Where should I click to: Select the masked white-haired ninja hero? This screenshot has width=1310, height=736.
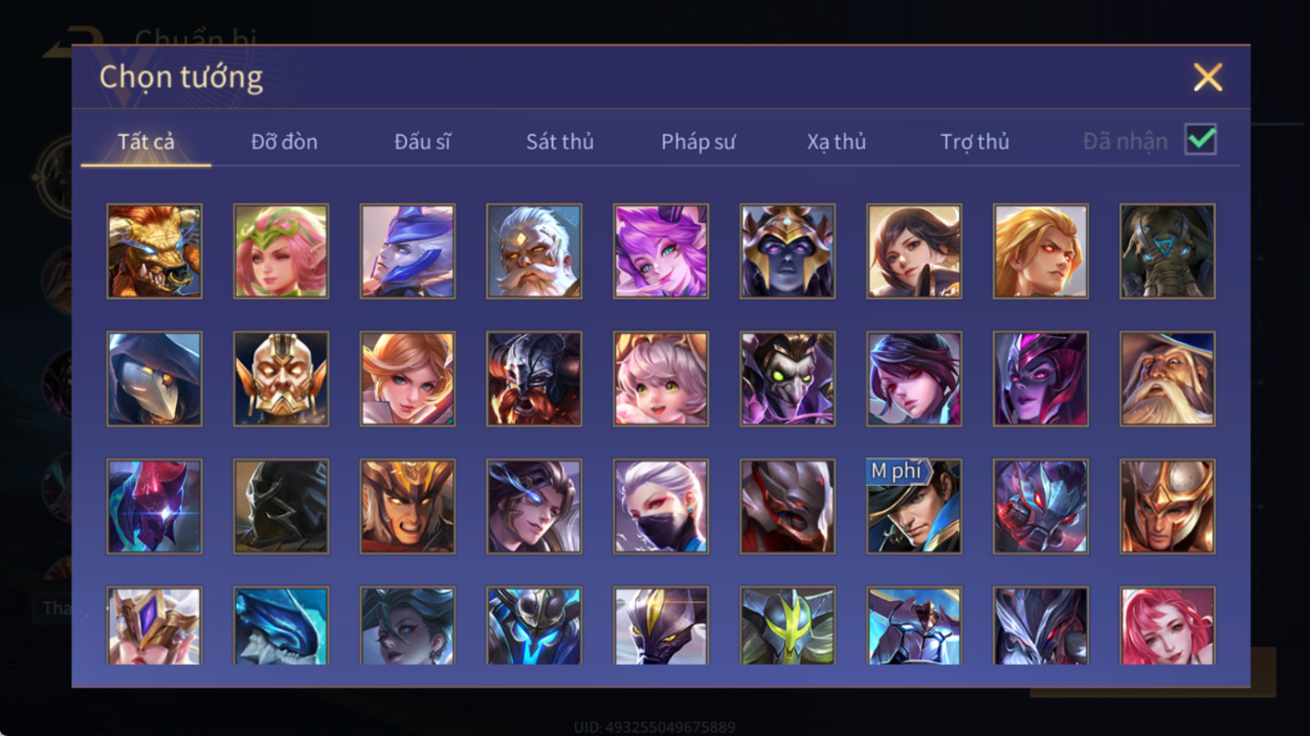click(661, 506)
